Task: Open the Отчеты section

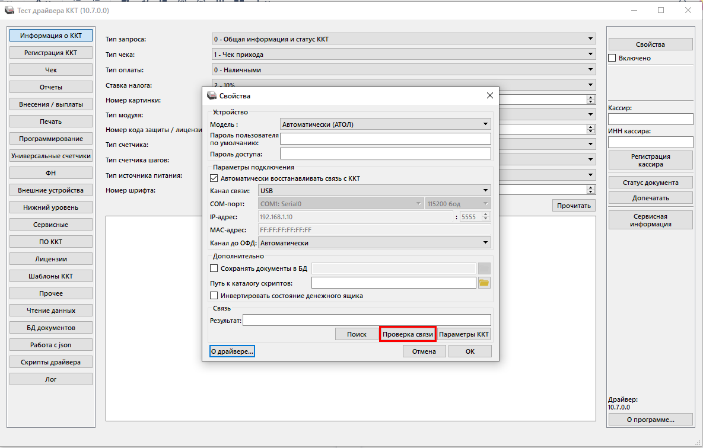Action: (x=51, y=87)
